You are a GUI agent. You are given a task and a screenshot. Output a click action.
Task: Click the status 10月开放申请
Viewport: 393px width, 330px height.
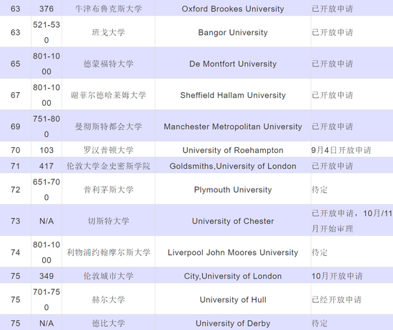[x=337, y=276]
